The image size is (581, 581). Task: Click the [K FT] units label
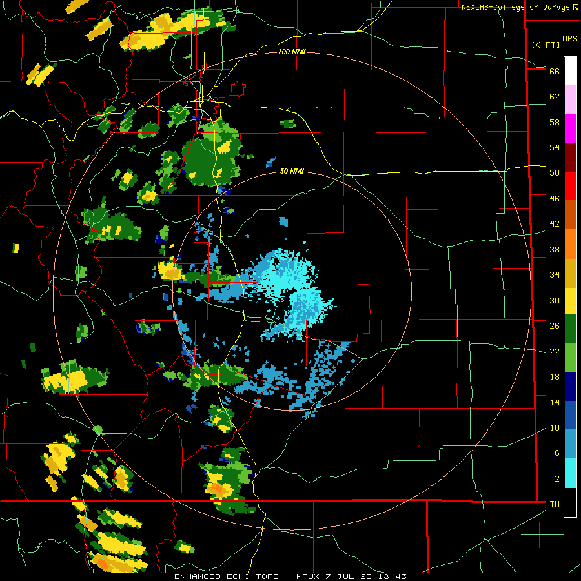pos(545,45)
